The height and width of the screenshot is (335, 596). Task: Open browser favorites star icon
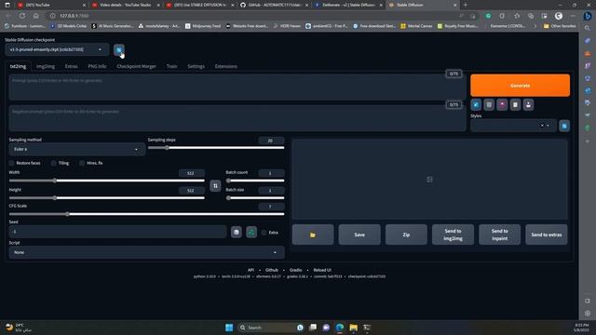coord(517,16)
